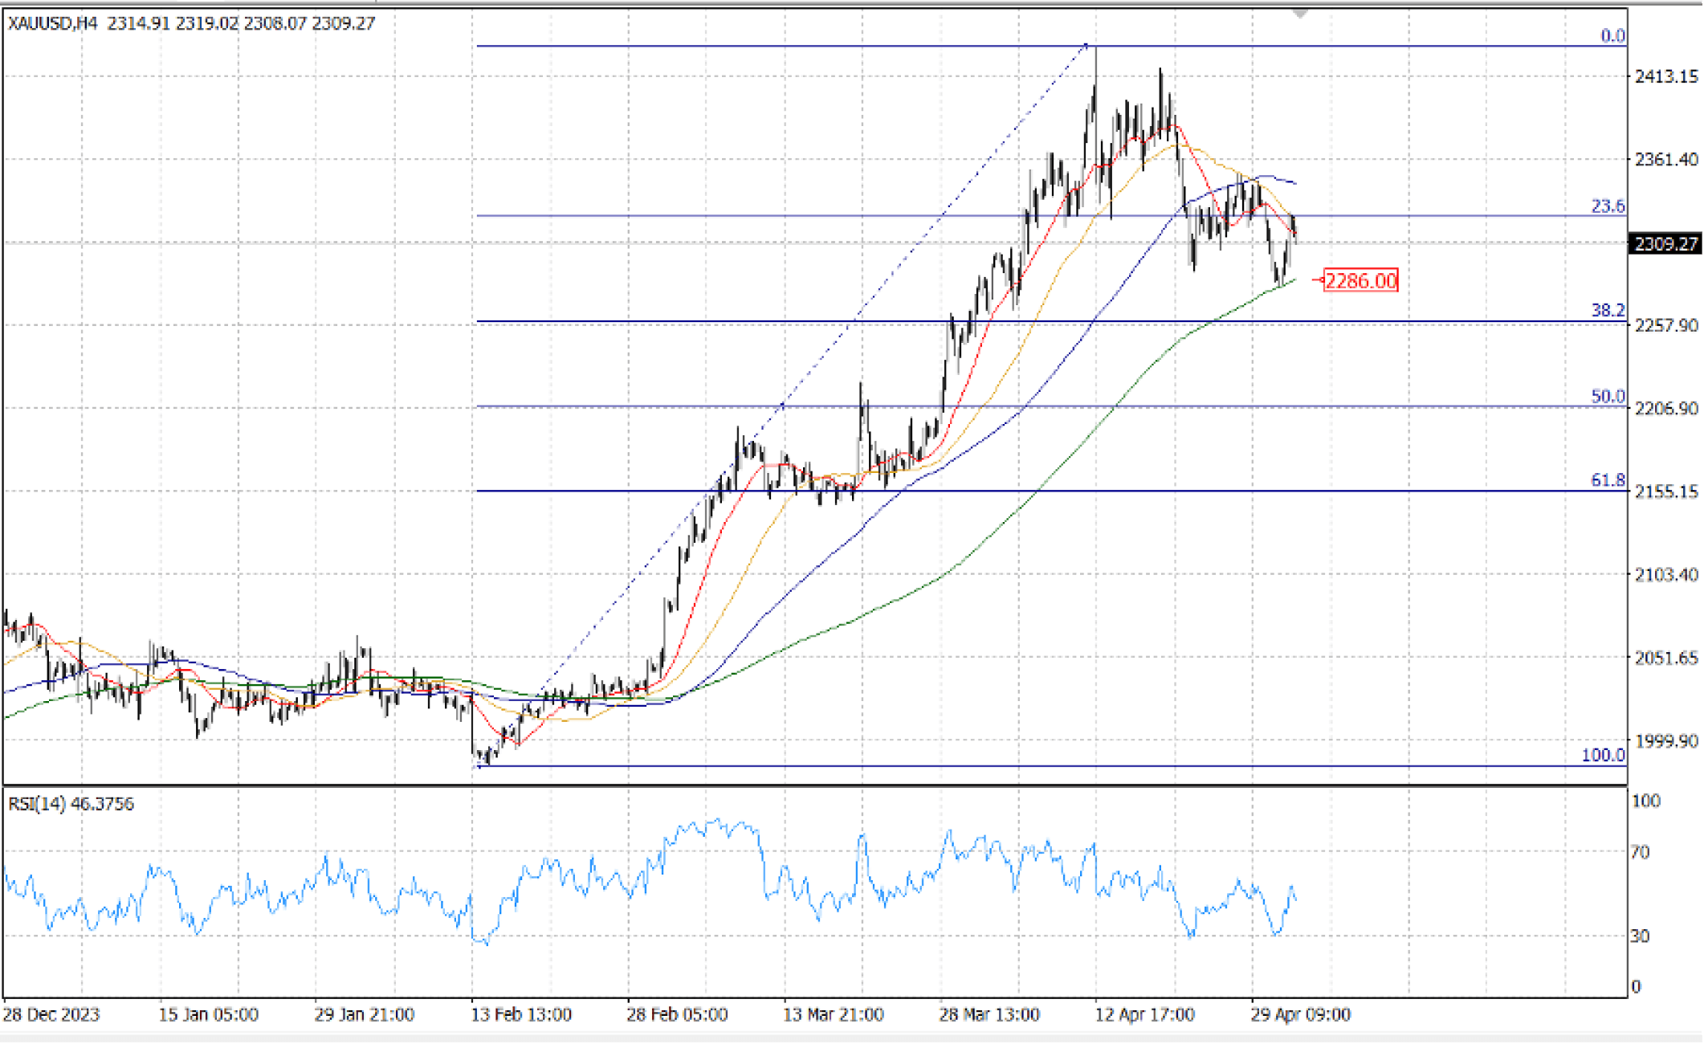Select the 50.0 Fibonacci level label
The height and width of the screenshot is (1044, 1704).
1608,397
